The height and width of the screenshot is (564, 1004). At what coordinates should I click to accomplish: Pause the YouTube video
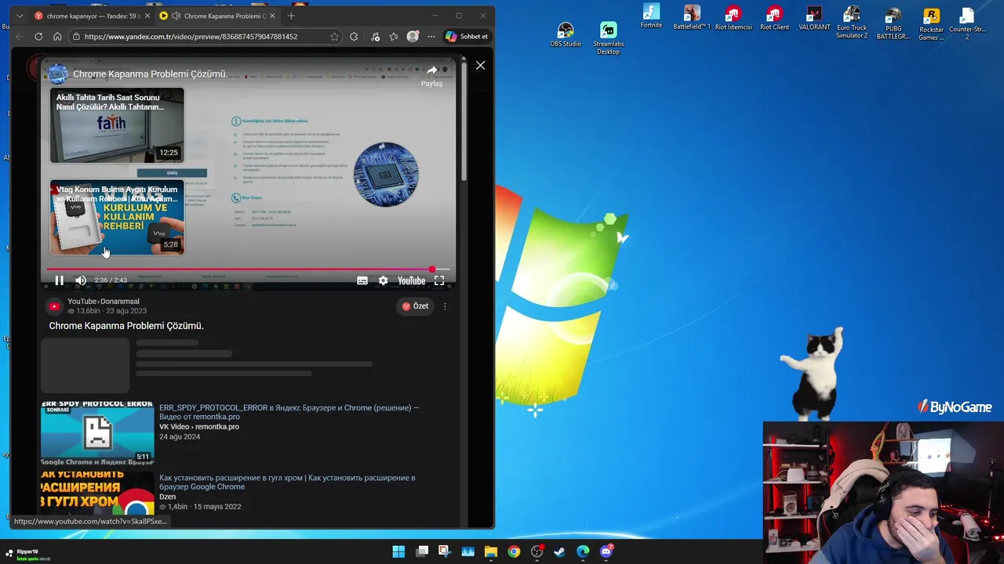coord(59,280)
